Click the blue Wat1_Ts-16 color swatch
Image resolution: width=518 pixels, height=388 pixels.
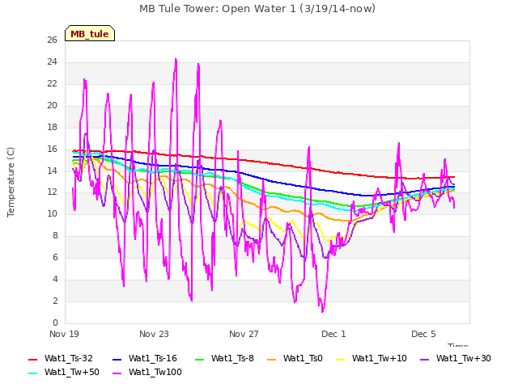coord(117,359)
